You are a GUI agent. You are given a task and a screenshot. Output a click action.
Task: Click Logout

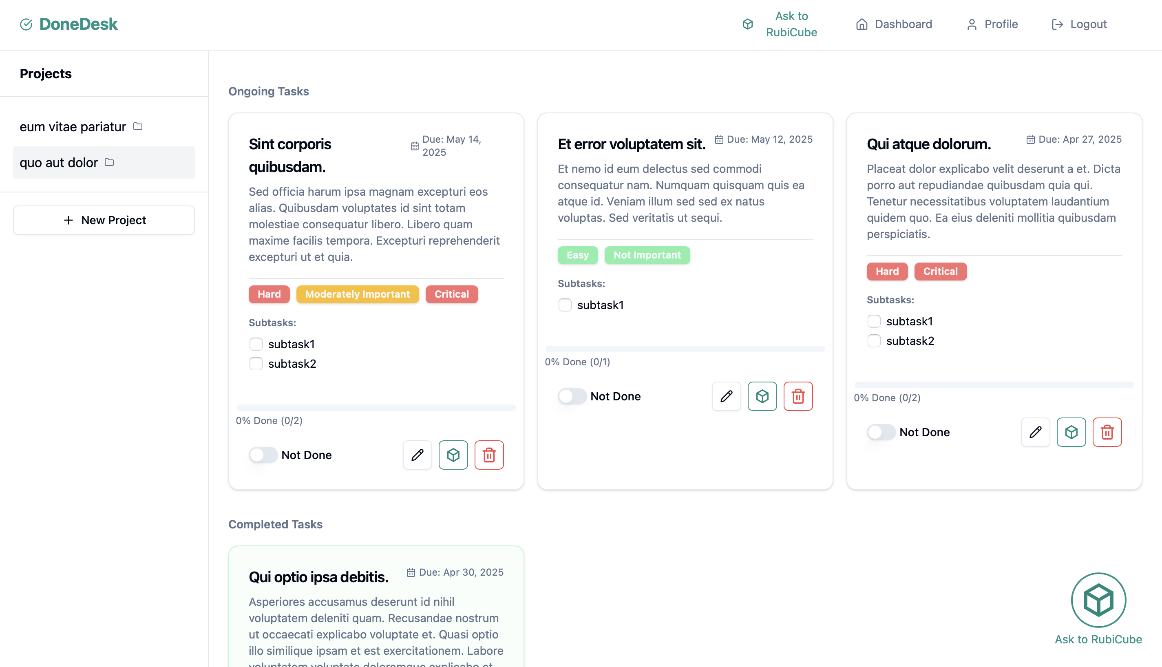pyautogui.click(x=1079, y=24)
